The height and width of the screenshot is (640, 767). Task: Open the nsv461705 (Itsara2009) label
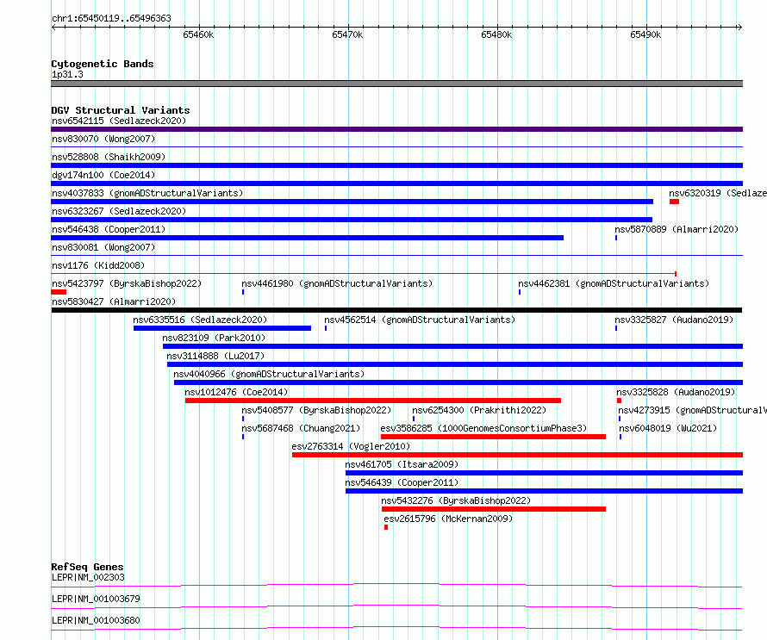coord(402,464)
